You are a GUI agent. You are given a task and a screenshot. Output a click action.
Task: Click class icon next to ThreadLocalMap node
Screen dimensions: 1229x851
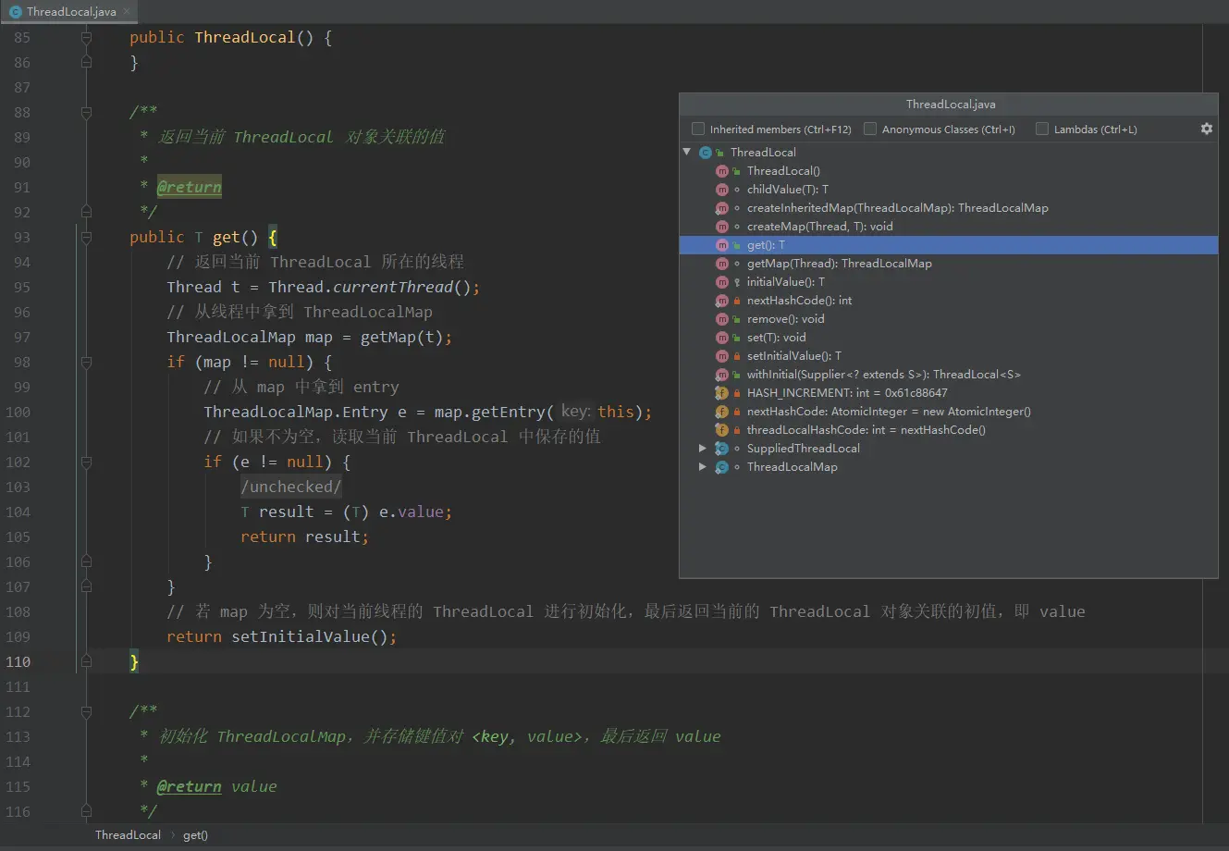pos(722,467)
